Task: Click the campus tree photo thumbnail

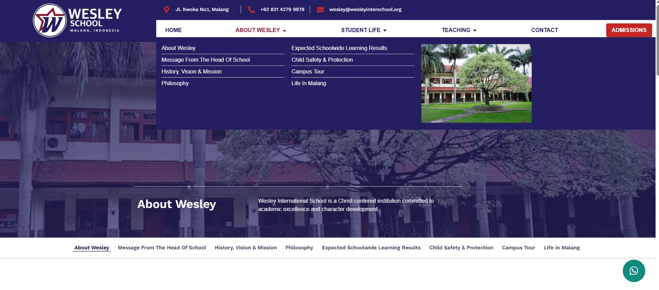Action: 476,83
